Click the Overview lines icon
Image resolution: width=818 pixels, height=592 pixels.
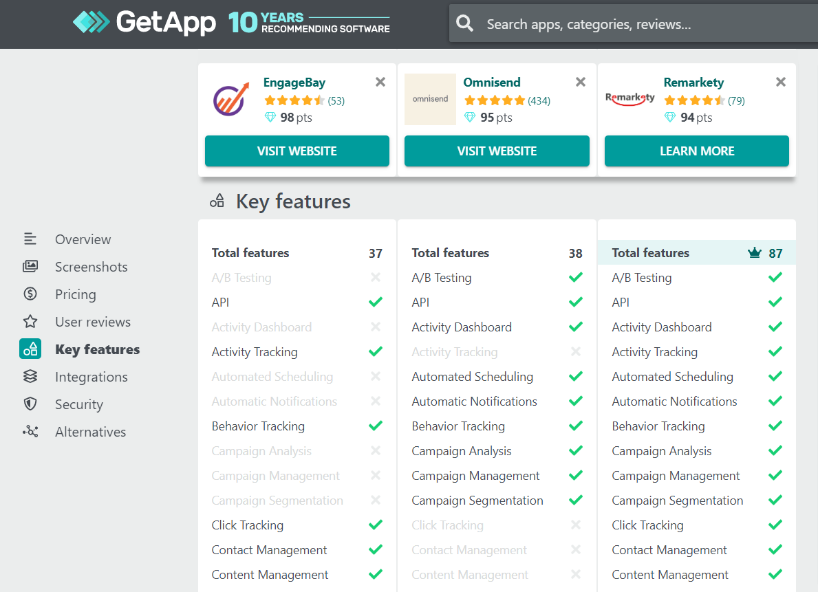point(30,239)
